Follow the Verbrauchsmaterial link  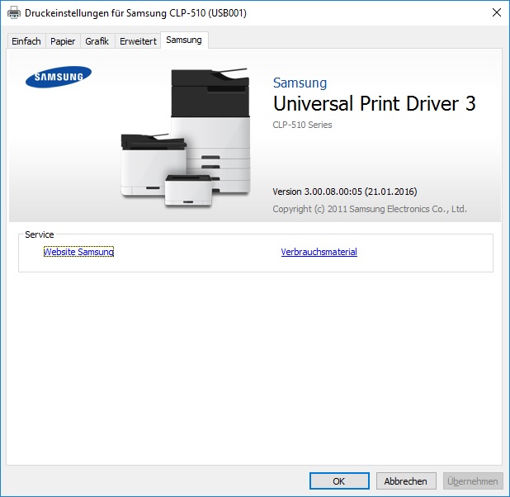[319, 252]
